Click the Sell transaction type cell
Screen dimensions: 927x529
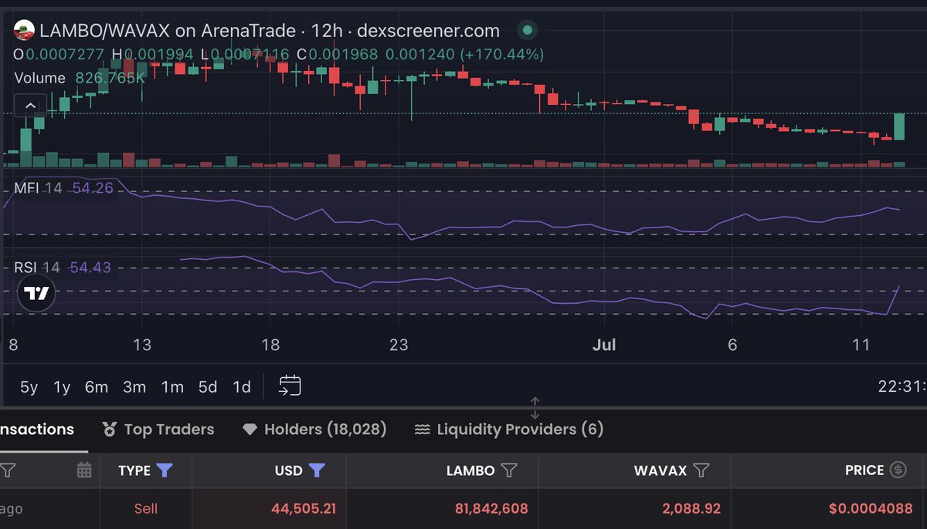point(146,509)
